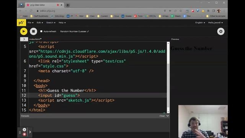This screenshot has width=245, height=138.
Task: Click the meta charset utf-8 line
Action: pyautogui.click(x=66, y=71)
